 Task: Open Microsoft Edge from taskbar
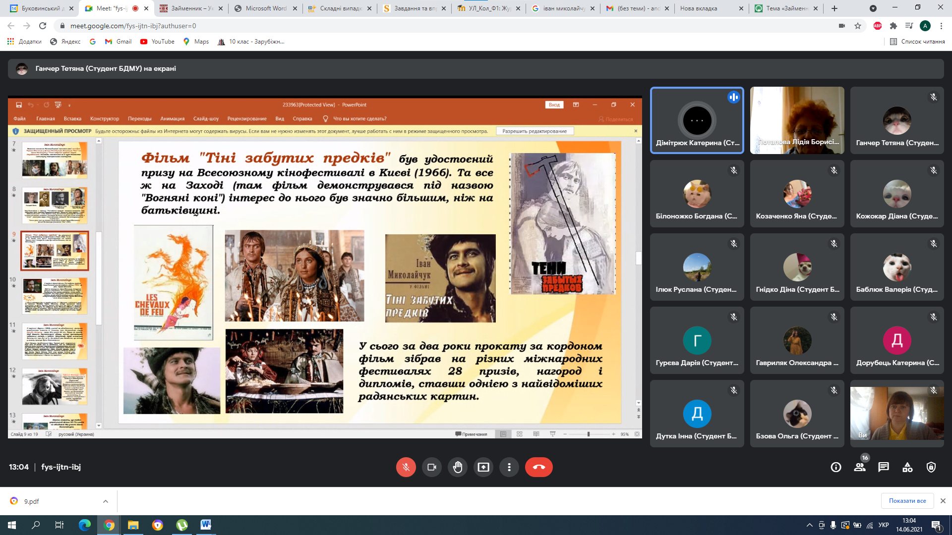[x=85, y=525]
